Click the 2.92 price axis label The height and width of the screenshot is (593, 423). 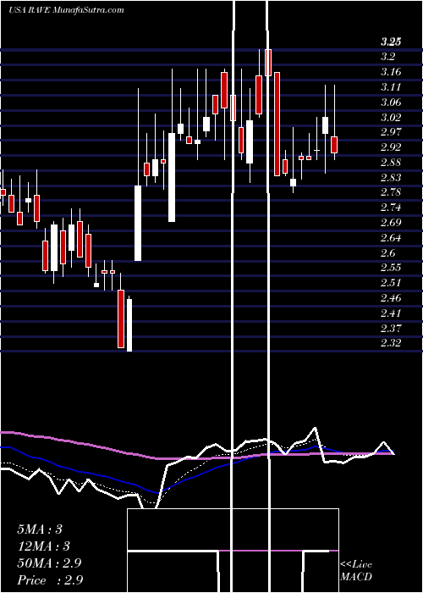pyautogui.click(x=391, y=147)
